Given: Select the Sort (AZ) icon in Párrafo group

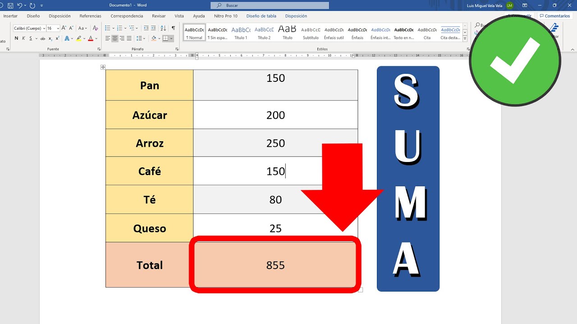Looking at the screenshot, I should point(163,28).
